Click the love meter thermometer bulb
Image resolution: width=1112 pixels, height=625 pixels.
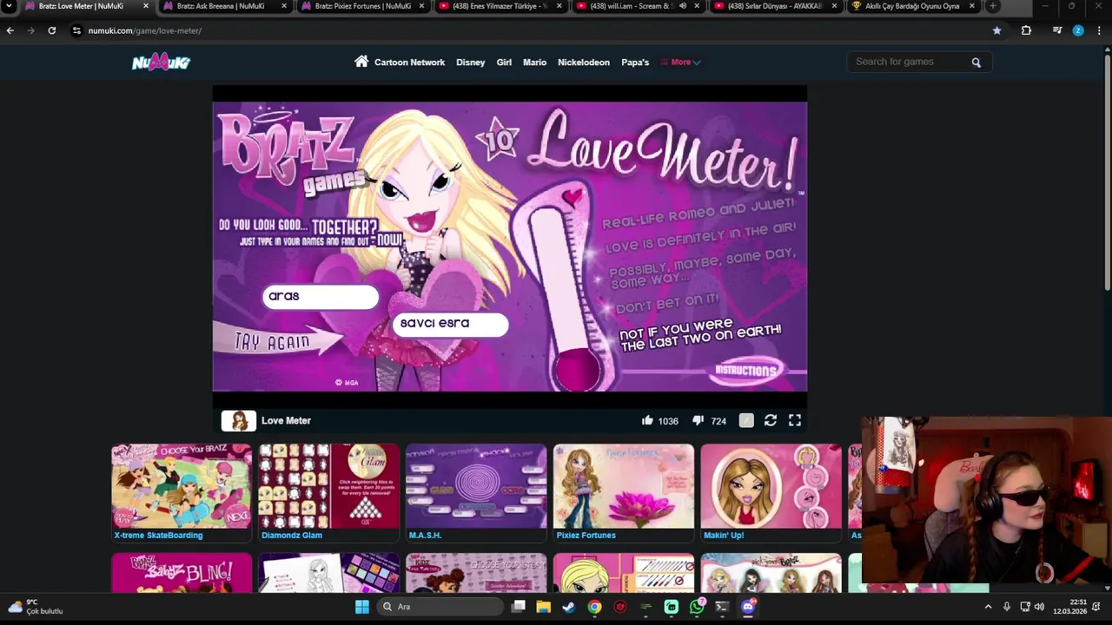578,369
